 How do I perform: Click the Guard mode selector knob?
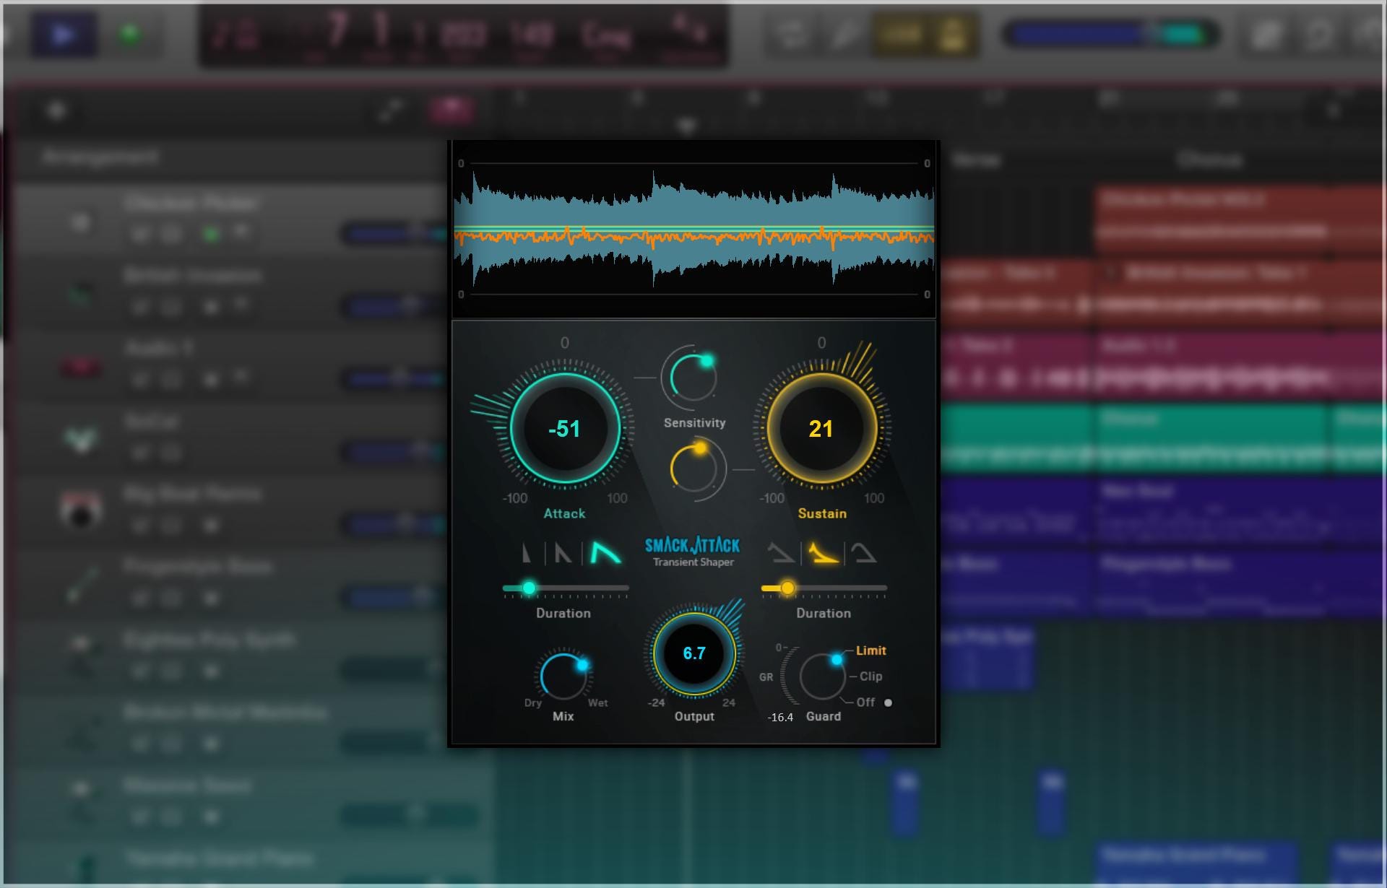point(822,676)
